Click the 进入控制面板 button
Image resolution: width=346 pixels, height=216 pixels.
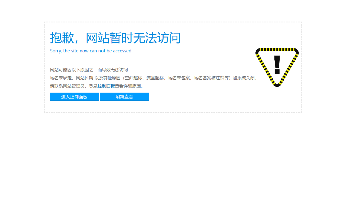pos(74,97)
